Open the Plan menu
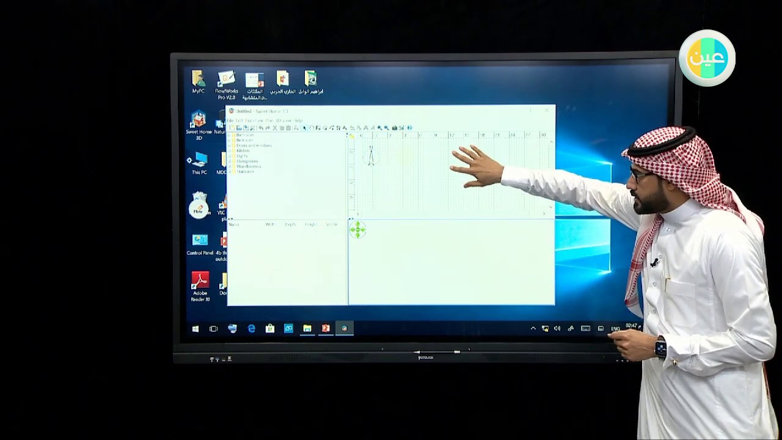Image resolution: width=782 pixels, height=440 pixels. [x=268, y=120]
